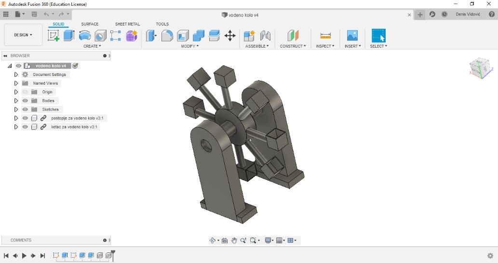Screen dimensions: 498x263
Task: Select the Rectangular Pattern tool
Action: 116,36
